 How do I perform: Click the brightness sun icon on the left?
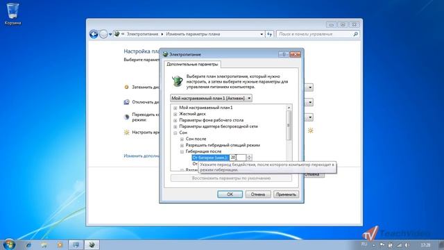pyautogui.click(x=126, y=132)
